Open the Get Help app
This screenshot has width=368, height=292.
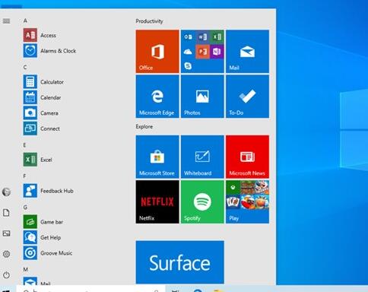(x=42, y=237)
